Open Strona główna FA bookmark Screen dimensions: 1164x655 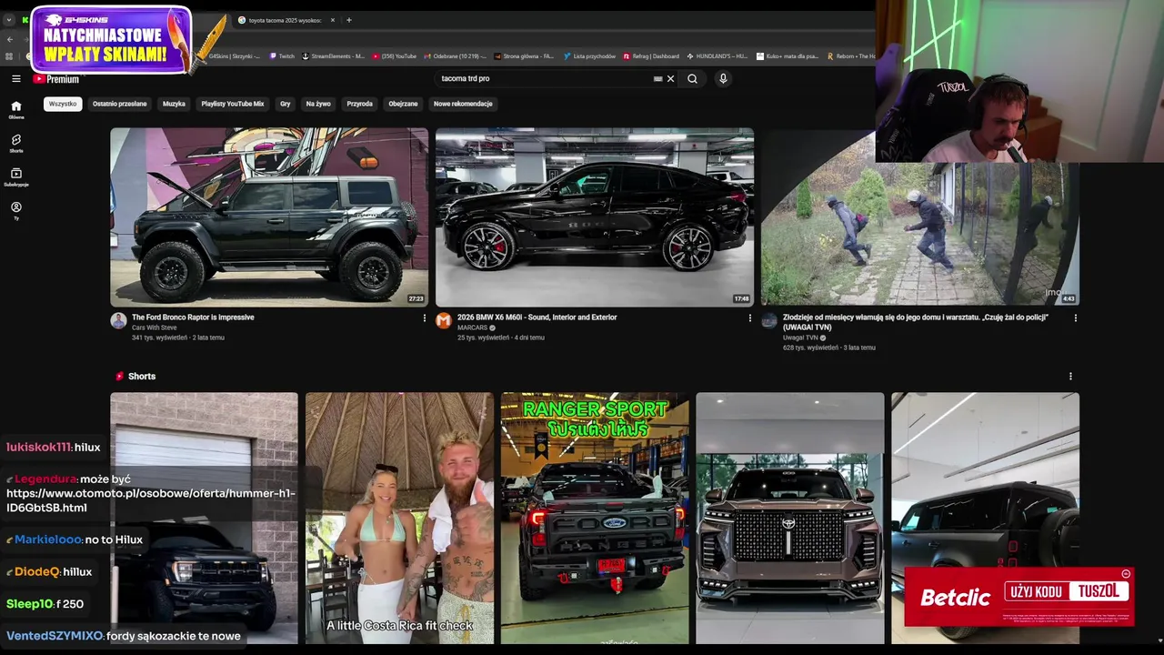click(x=525, y=56)
